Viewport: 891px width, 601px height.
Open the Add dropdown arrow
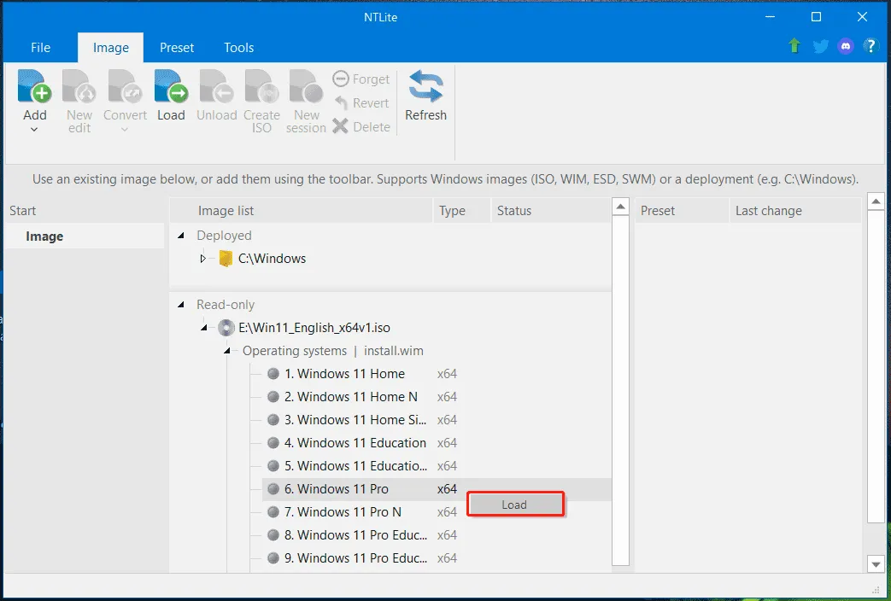(x=35, y=130)
